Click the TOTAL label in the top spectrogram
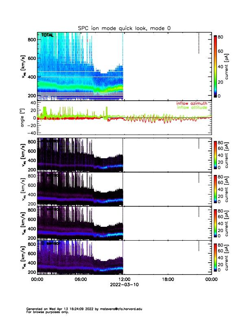249x323 pixels. tap(47, 36)
